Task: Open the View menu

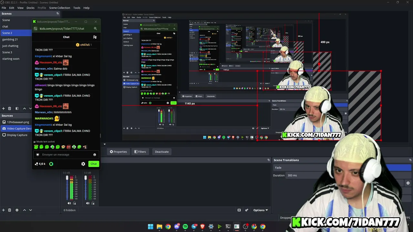Action: [20, 8]
